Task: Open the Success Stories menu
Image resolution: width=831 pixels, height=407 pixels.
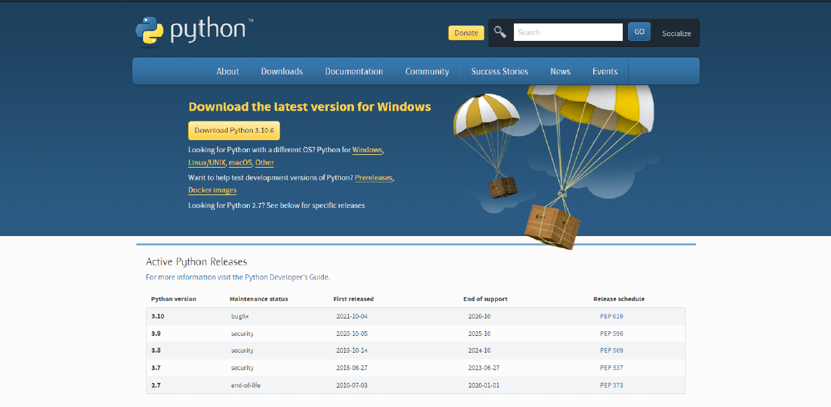Action: 500,71
